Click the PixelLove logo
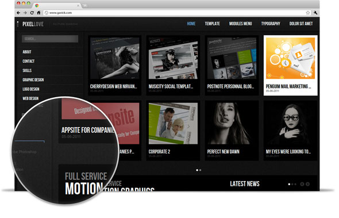The width and height of the screenshot is (339, 218). 33,24
